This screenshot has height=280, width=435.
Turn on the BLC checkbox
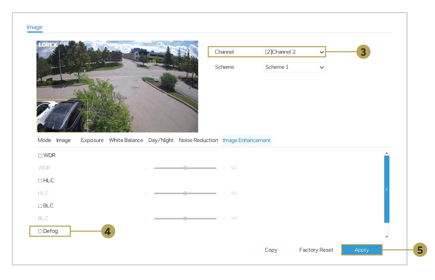pyautogui.click(x=40, y=206)
